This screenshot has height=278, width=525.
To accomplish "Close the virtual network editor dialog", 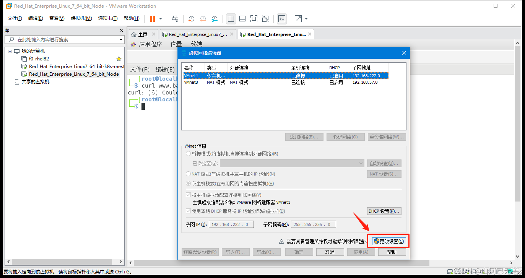I will [404, 53].
